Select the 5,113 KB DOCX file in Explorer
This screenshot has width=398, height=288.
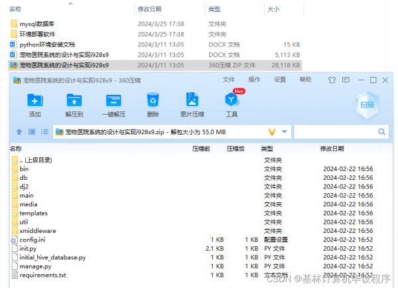(x=155, y=54)
